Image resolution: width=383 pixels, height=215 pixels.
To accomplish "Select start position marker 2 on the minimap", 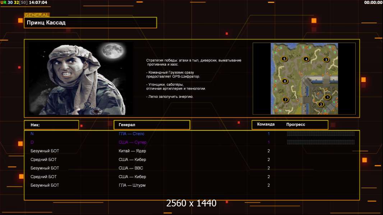I will 321,105.
